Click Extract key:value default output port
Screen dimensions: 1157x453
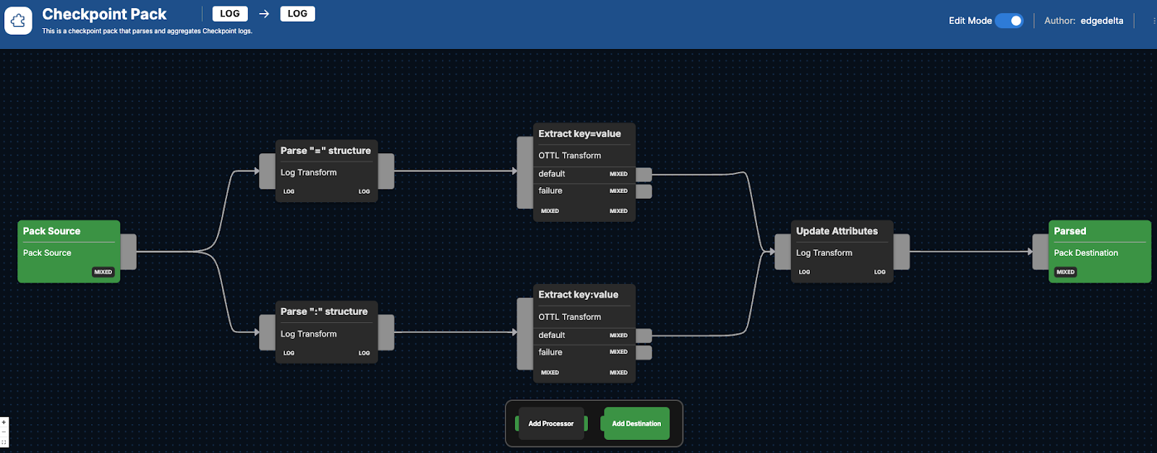[644, 335]
